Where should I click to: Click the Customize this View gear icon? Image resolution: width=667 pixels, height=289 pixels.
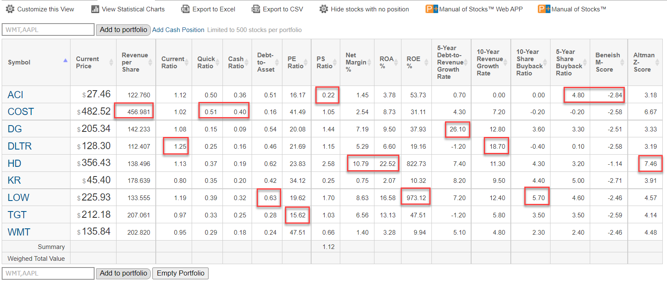[10, 9]
